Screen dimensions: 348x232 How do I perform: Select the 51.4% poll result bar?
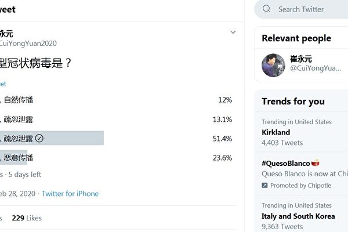[52, 138]
